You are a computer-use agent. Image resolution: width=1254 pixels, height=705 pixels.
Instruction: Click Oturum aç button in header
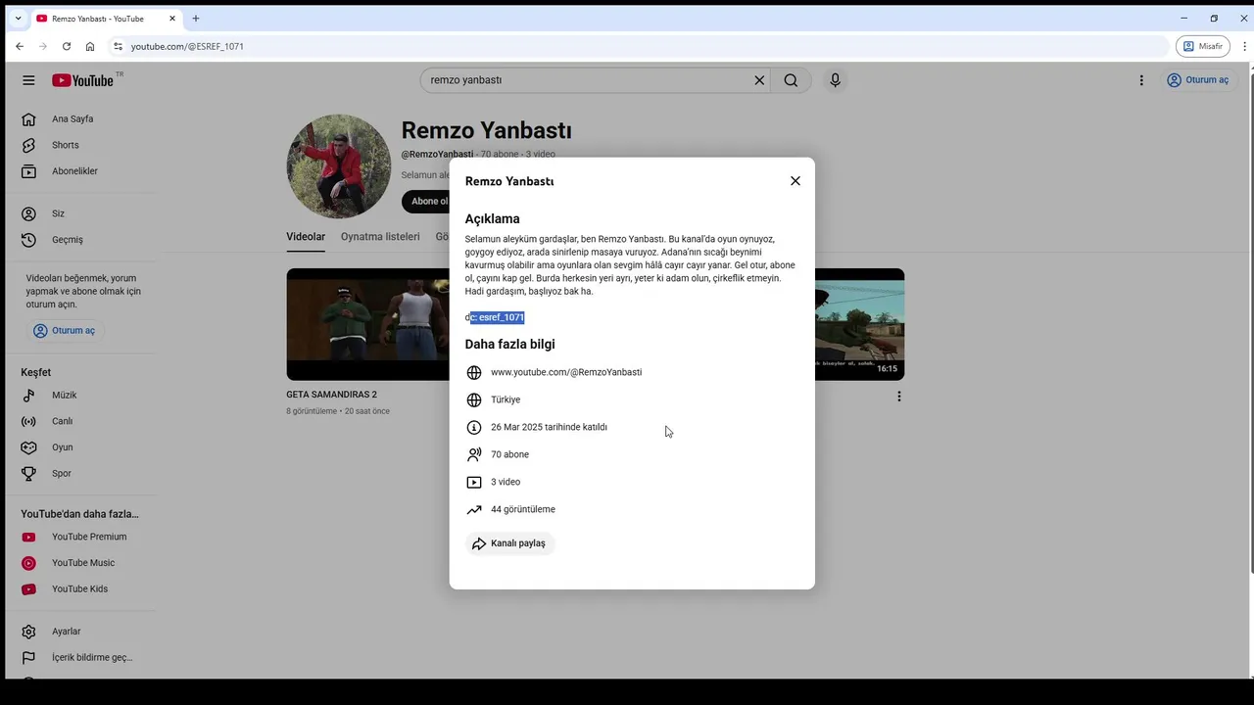coord(1198,80)
